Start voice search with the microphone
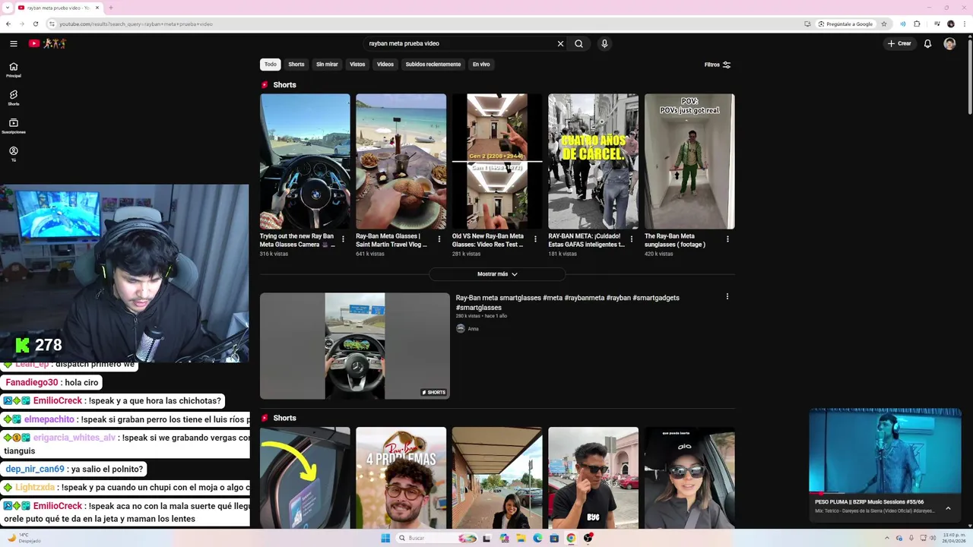Image resolution: width=973 pixels, height=547 pixels. click(604, 43)
